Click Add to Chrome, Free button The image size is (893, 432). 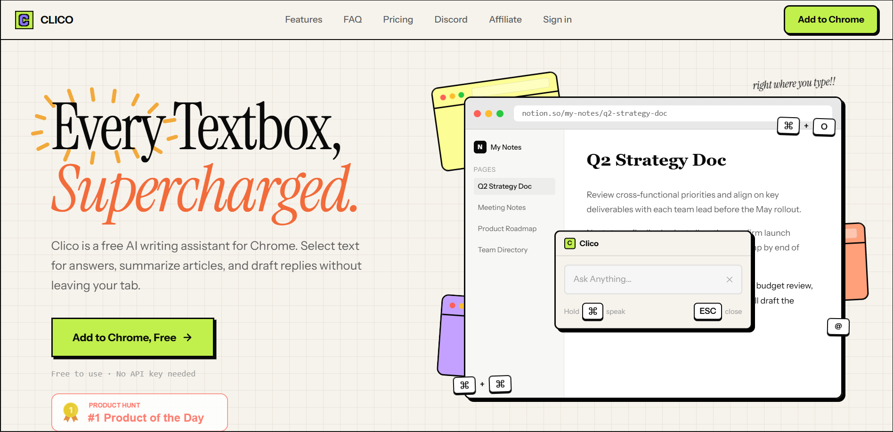tap(133, 337)
